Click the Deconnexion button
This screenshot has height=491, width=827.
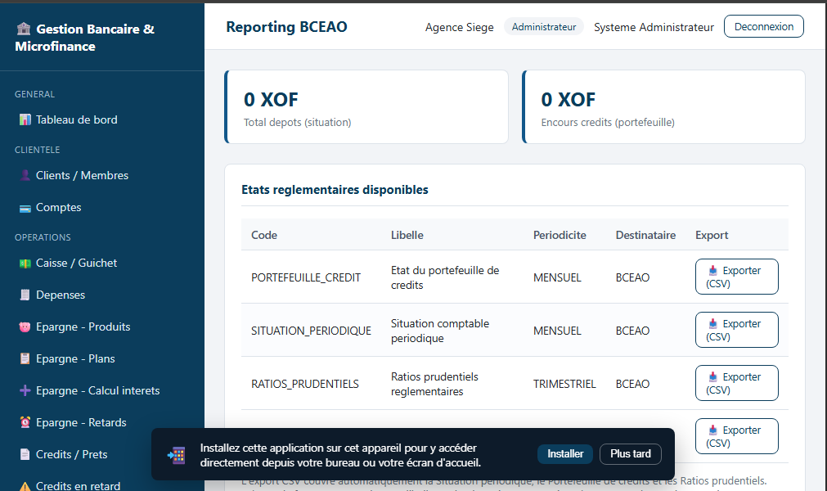coord(764,26)
